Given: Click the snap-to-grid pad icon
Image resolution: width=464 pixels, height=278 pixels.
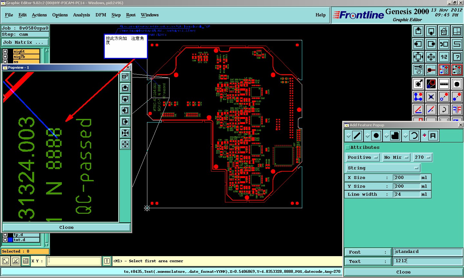Looking at the screenshot, I should (431, 70).
